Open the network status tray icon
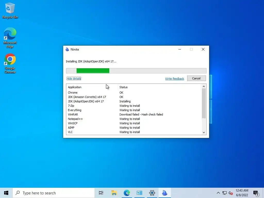This screenshot has height=198, width=264. 225,193
